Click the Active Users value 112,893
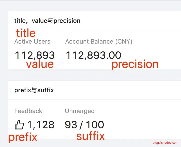This screenshot has width=181, height=147. pyautogui.click(x=35, y=55)
